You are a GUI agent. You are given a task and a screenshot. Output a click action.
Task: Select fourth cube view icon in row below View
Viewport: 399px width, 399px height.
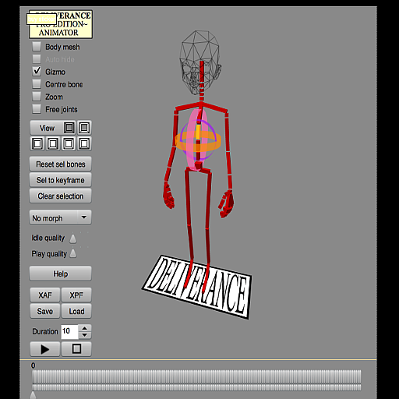click(84, 143)
